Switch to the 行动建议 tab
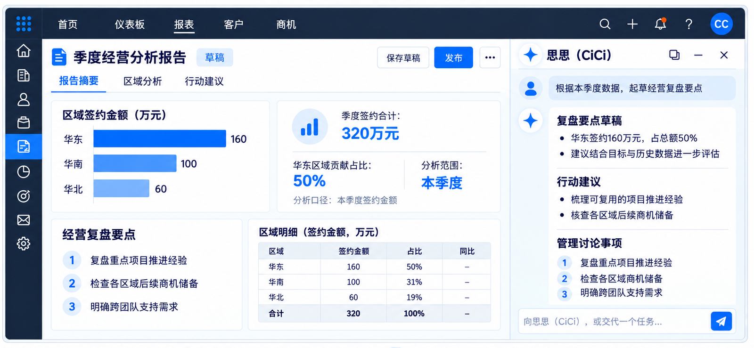 [204, 81]
